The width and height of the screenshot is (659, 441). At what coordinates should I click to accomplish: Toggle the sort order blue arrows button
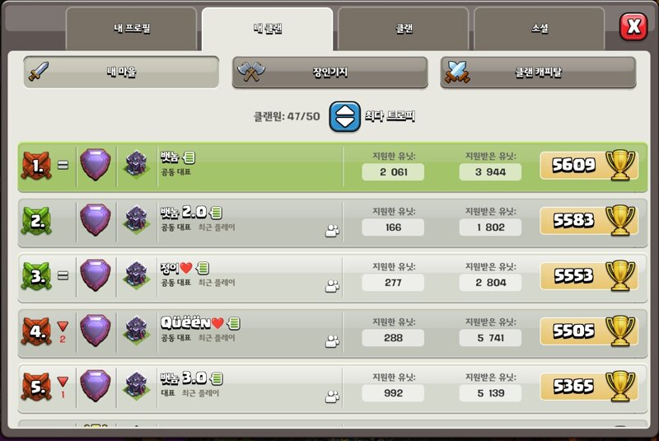tap(344, 116)
